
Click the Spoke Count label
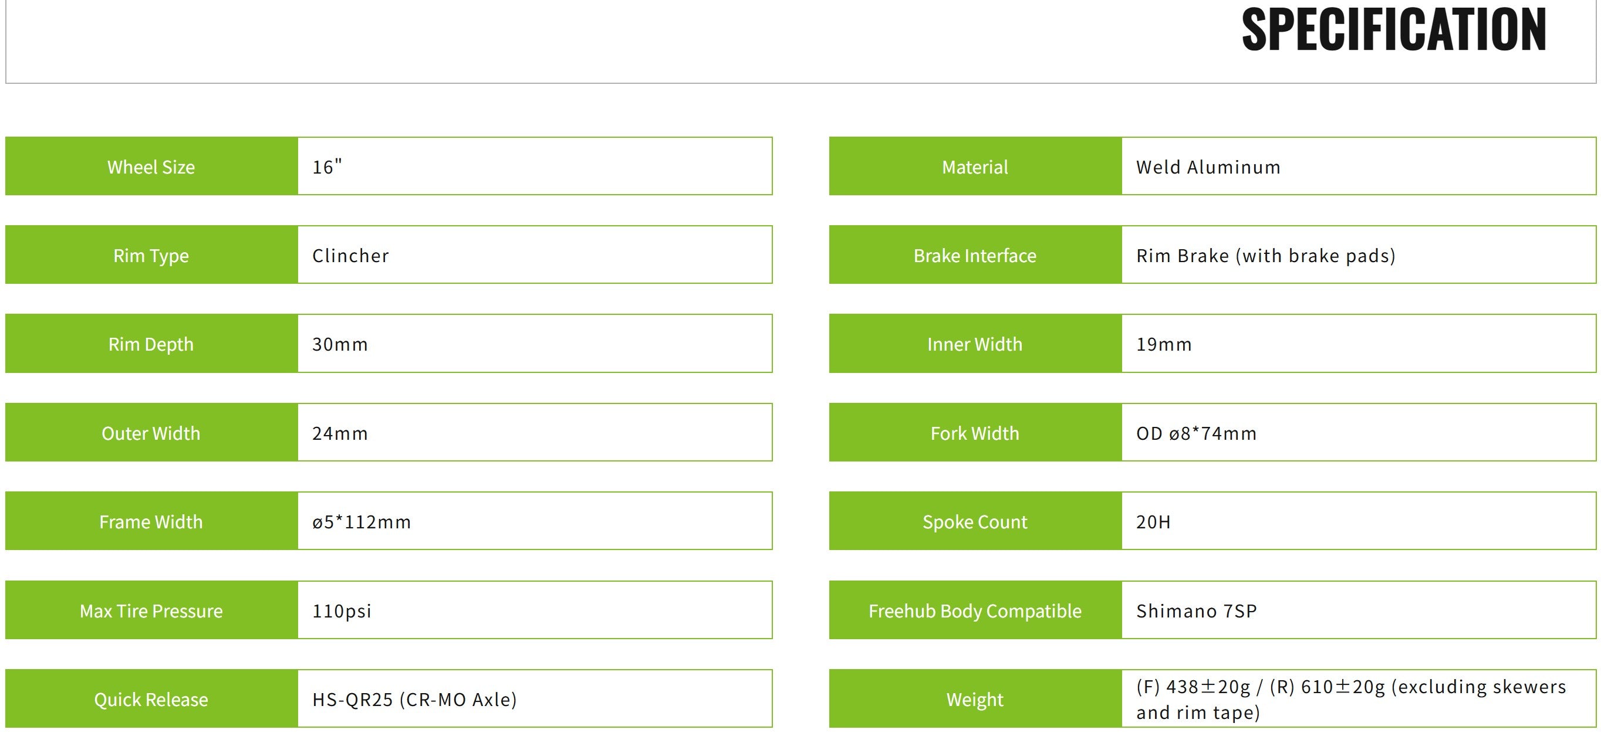(975, 522)
